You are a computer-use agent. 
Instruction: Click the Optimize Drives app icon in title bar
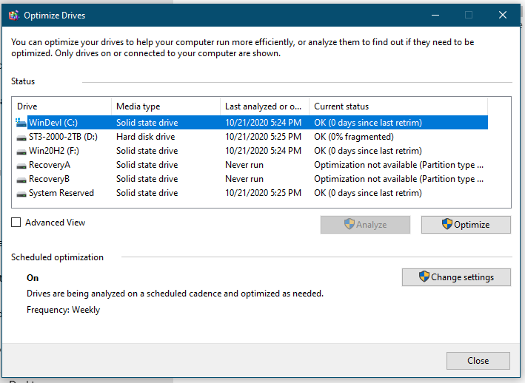14,15
